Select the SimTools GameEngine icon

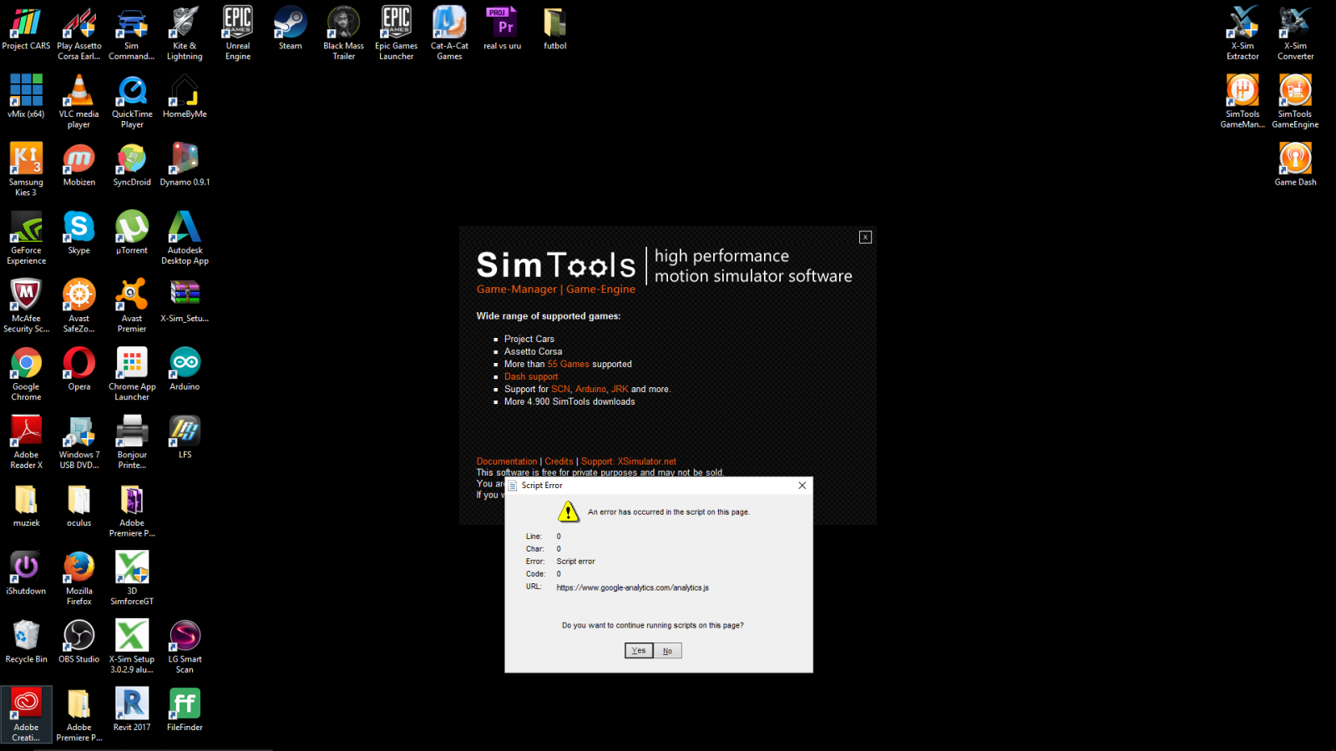(1295, 102)
